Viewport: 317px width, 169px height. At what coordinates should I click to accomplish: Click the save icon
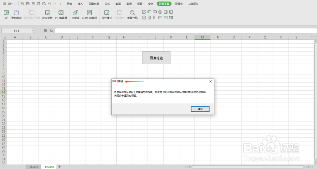tap(28, 3)
